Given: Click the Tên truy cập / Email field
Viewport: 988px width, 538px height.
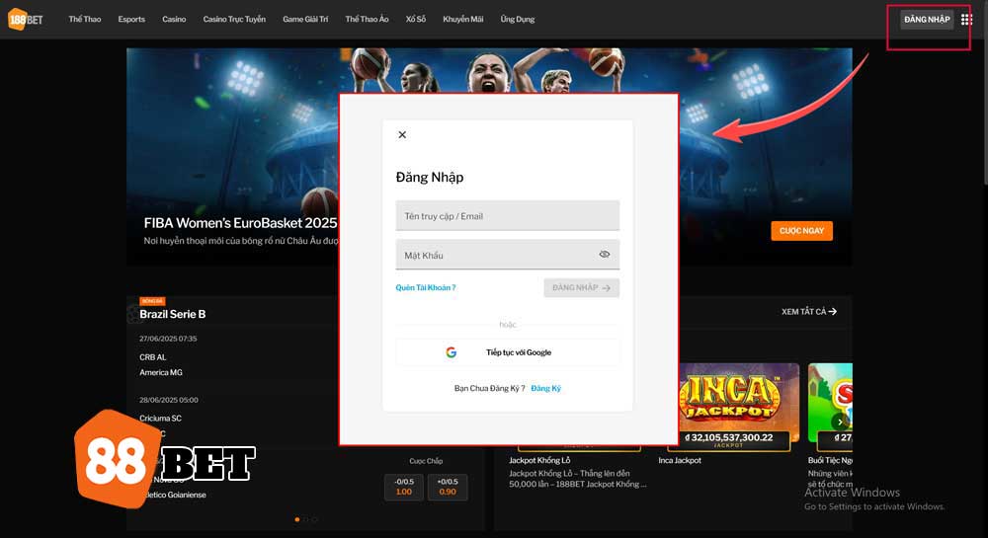Looking at the screenshot, I should pyautogui.click(x=507, y=216).
